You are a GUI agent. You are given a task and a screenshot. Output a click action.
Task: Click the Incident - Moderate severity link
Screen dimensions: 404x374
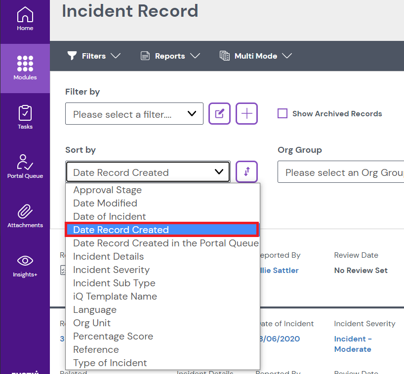pos(353,344)
